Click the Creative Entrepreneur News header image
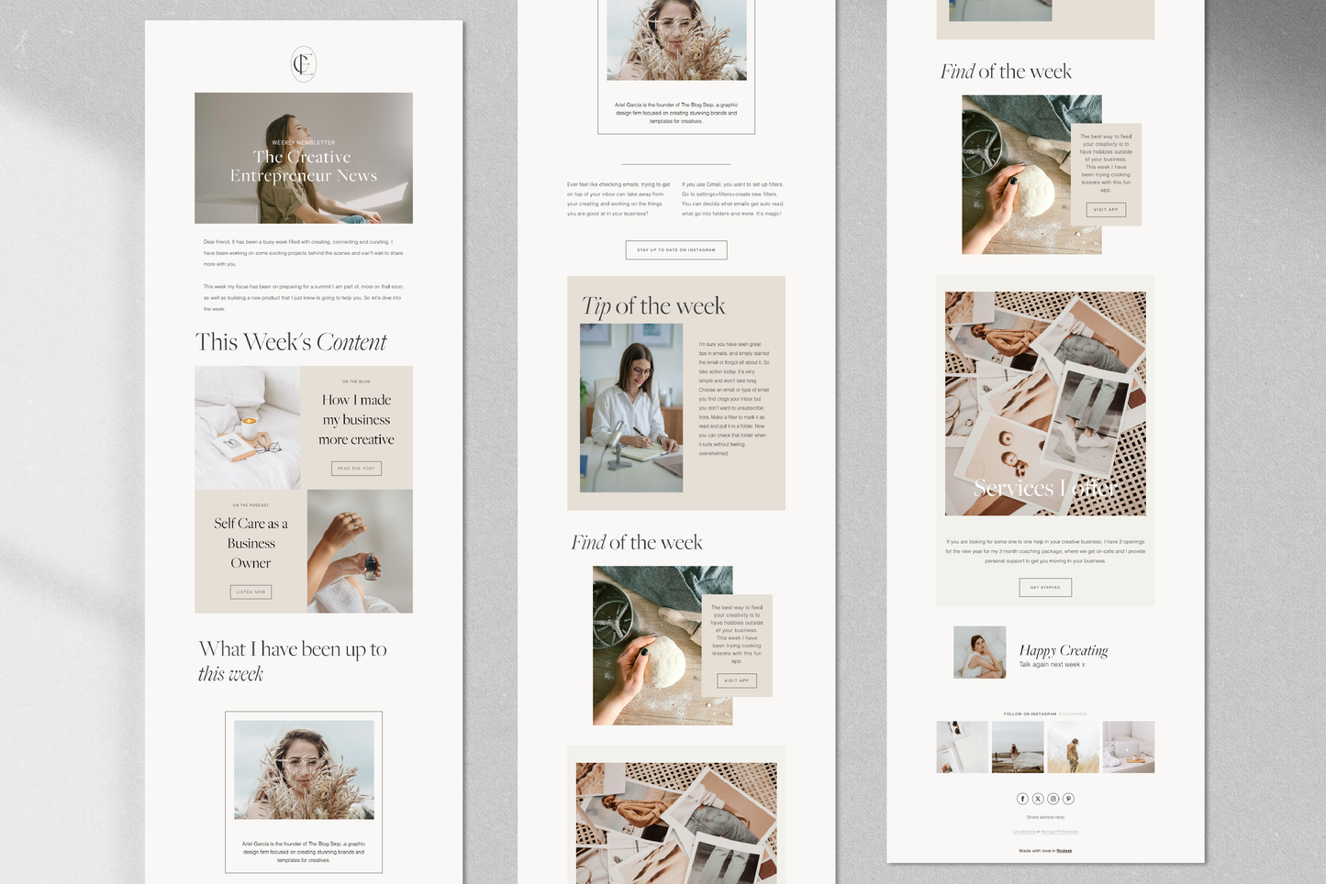 click(304, 158)
